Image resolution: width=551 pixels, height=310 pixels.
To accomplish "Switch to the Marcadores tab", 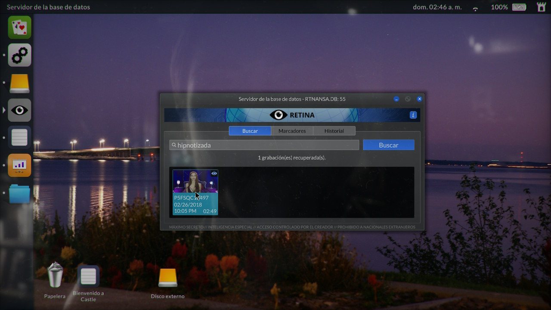I will [292, 131].
